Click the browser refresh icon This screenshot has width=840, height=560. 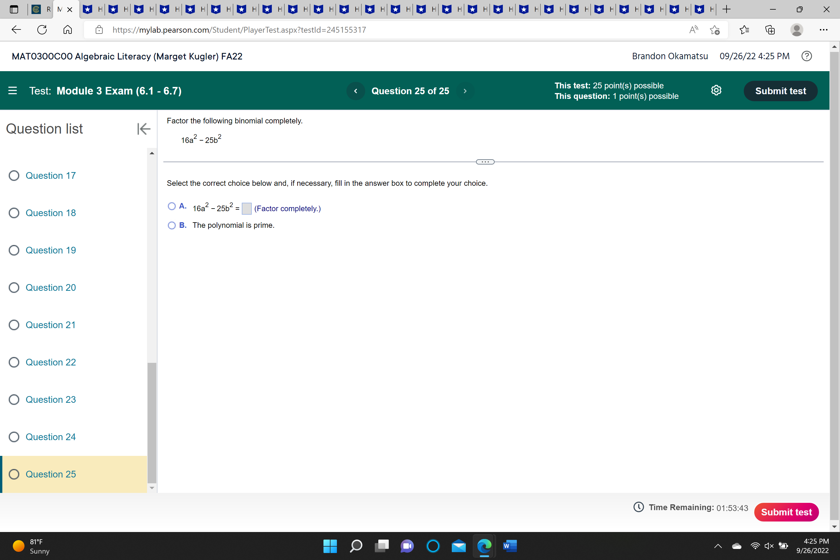point(42,30)
